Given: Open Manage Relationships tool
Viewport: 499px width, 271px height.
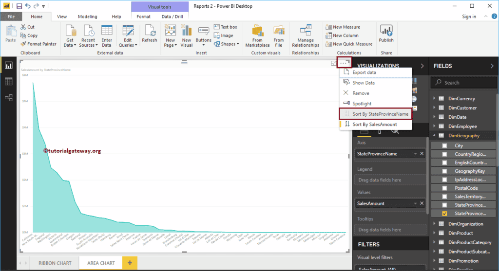Looking at the screenshot, I should tap(306, 35).
